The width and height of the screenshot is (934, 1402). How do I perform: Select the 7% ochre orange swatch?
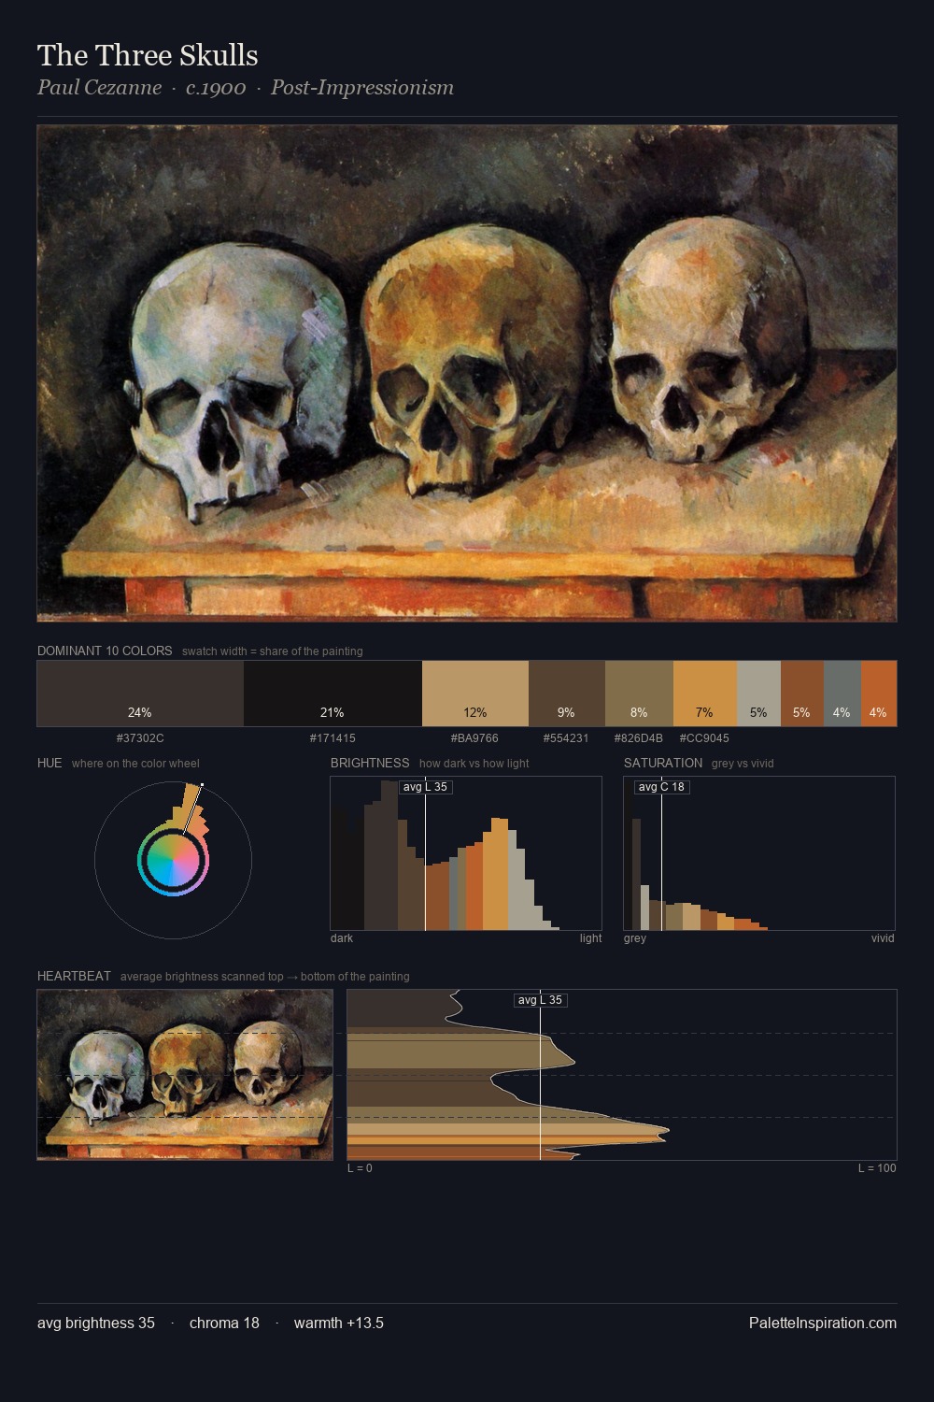click(x=705, y=694)
